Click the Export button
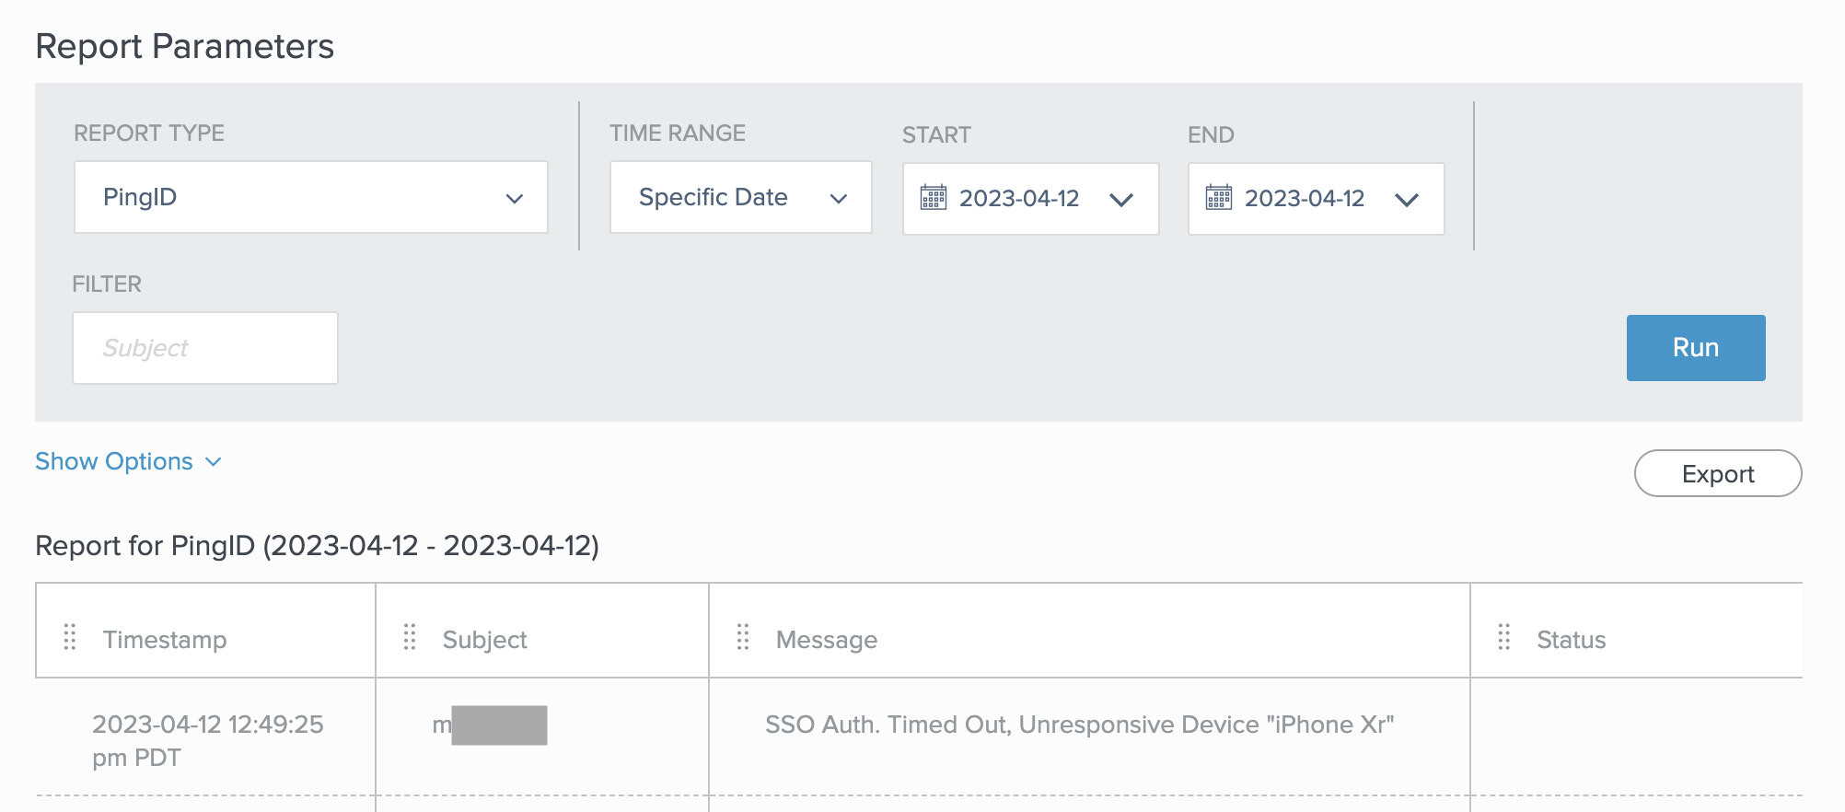 coord(1717,473)
